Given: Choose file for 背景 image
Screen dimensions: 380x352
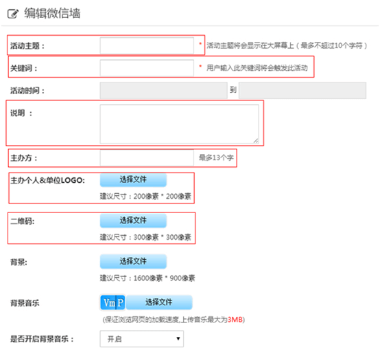Looking at the screenshot, I should (x=133, y=261).
